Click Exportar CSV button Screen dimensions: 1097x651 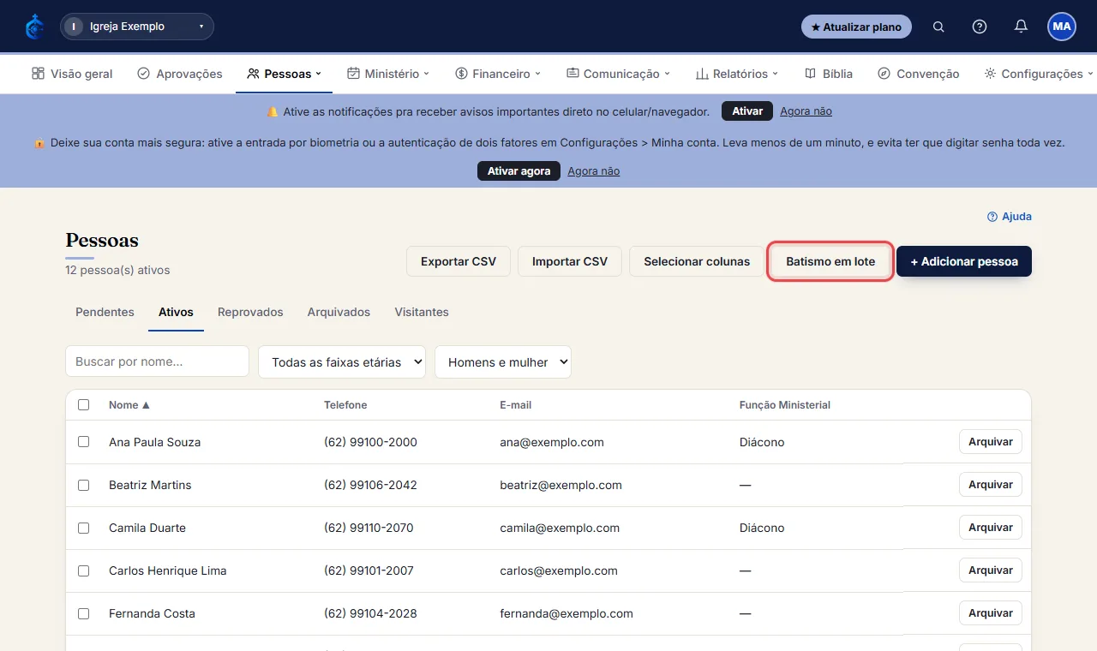click(x=459, y=261)
